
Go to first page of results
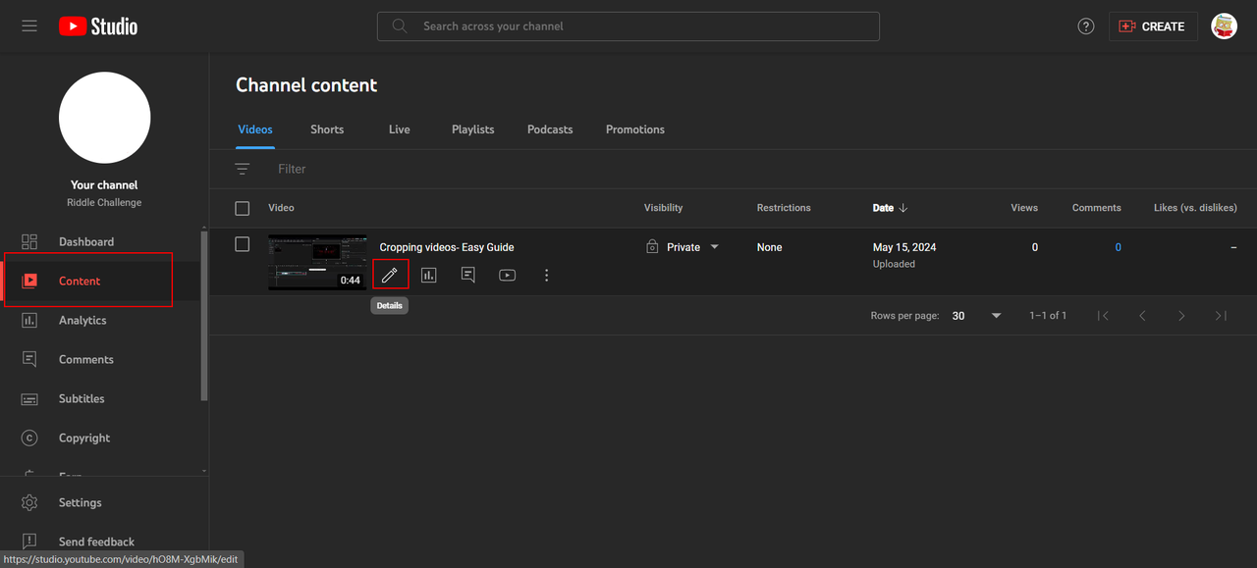pyautogui.click(x=1103, y=315)
